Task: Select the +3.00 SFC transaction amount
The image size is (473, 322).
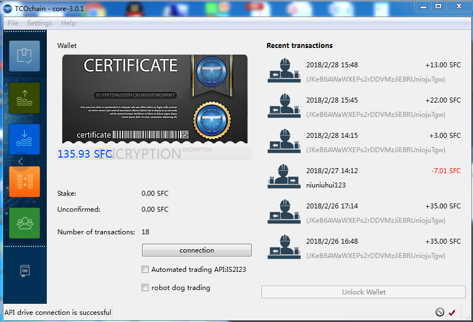Action: (x=445, y=136)
